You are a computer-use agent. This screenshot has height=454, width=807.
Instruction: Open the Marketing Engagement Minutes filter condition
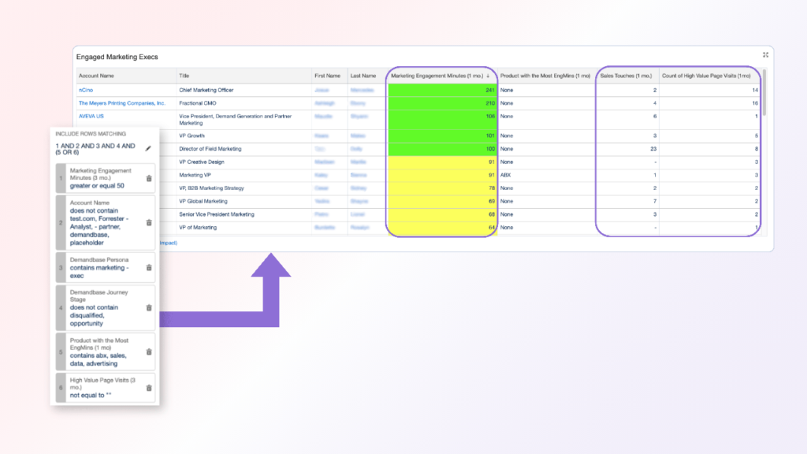tap(99, 178)
